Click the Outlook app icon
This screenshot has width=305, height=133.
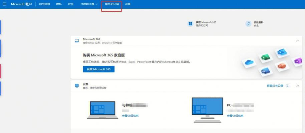click(282, 52)
